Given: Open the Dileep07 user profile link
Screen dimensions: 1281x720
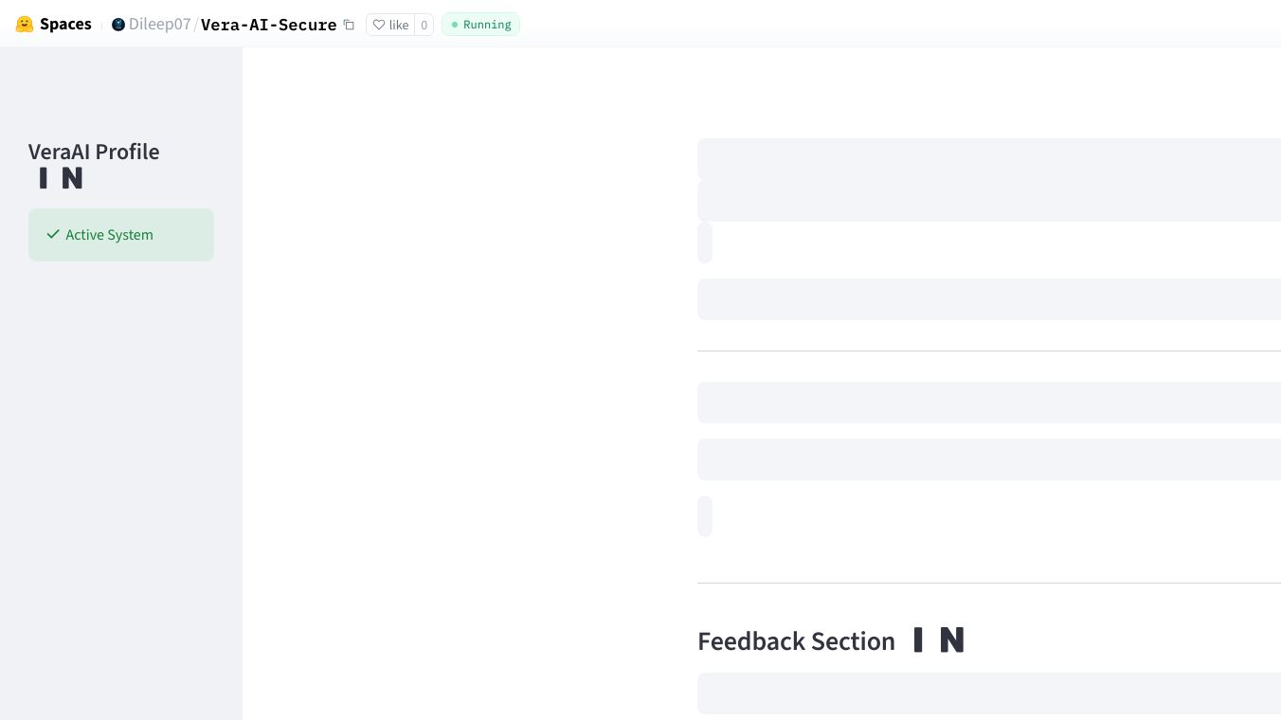Looking at the screenshot, I should click(159, 25).
